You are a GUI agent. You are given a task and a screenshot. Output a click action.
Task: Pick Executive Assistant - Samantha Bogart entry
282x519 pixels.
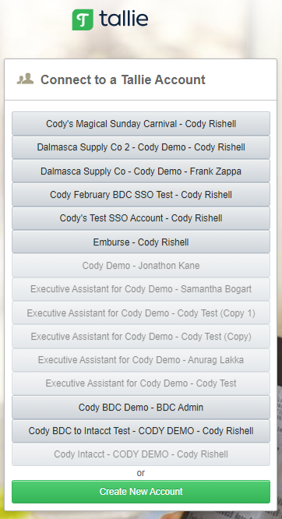click(141, 289)
